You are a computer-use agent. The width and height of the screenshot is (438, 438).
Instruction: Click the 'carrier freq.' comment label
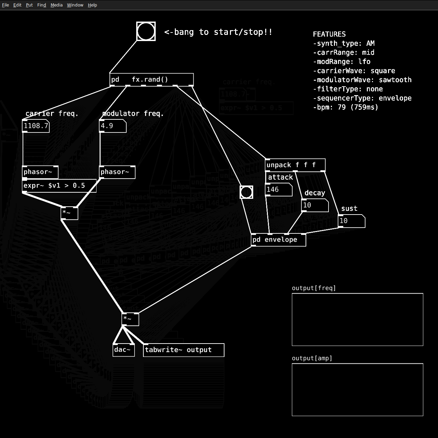click(x=52, y=114)
